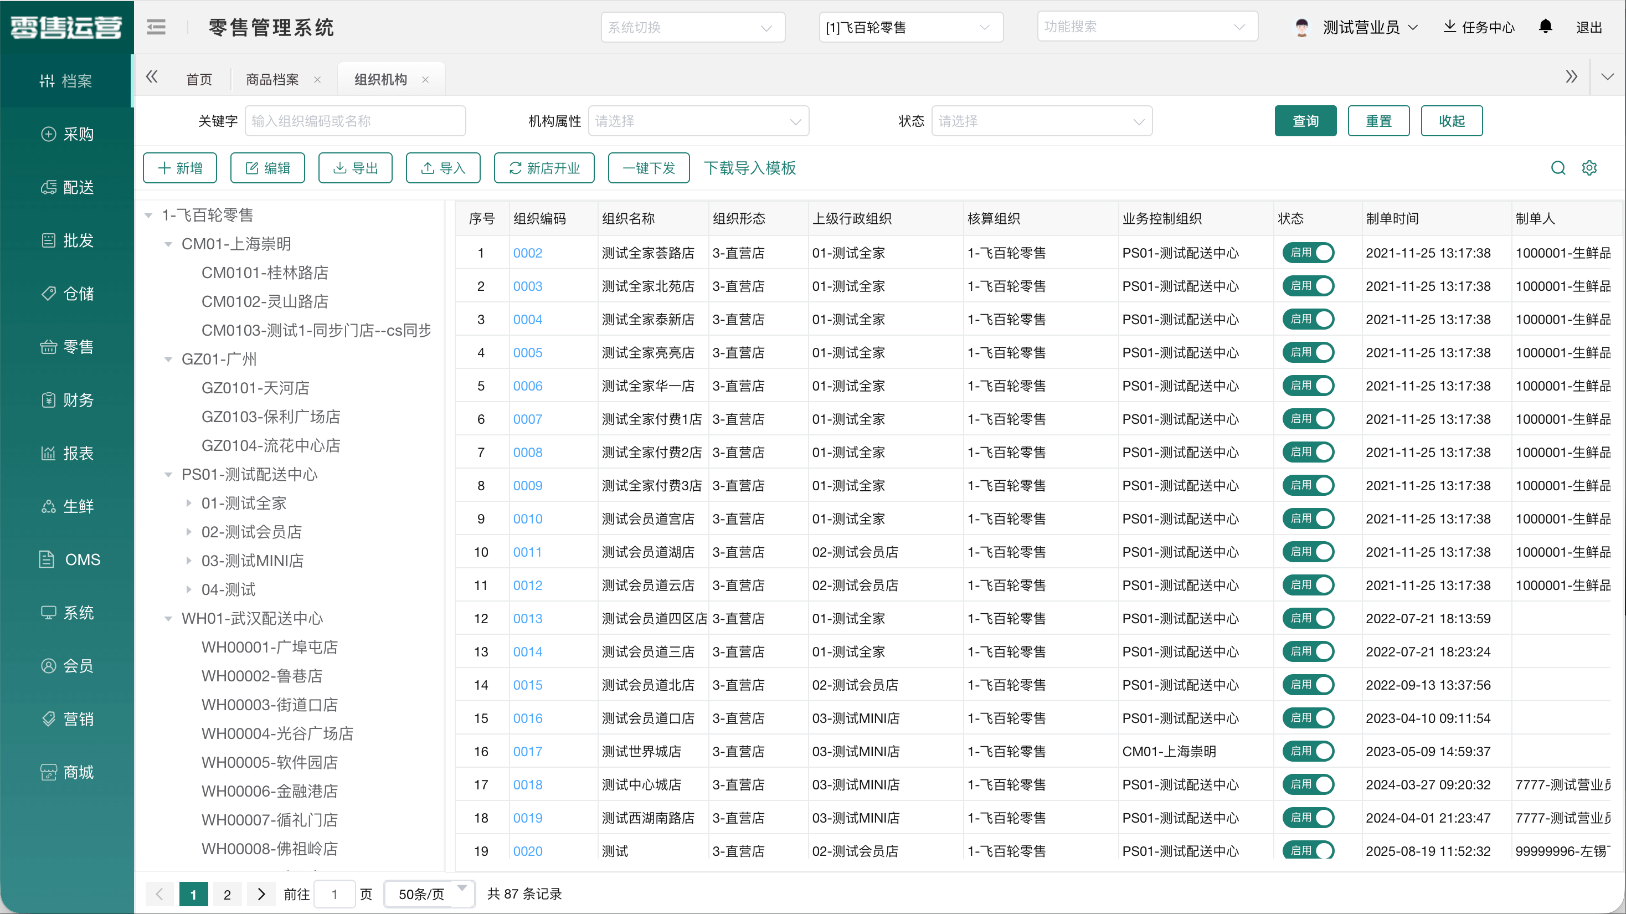The image size is (1626, 914).
Task: Toggle 启用 switch for 测试世界城店
Action: (1309, 751)
